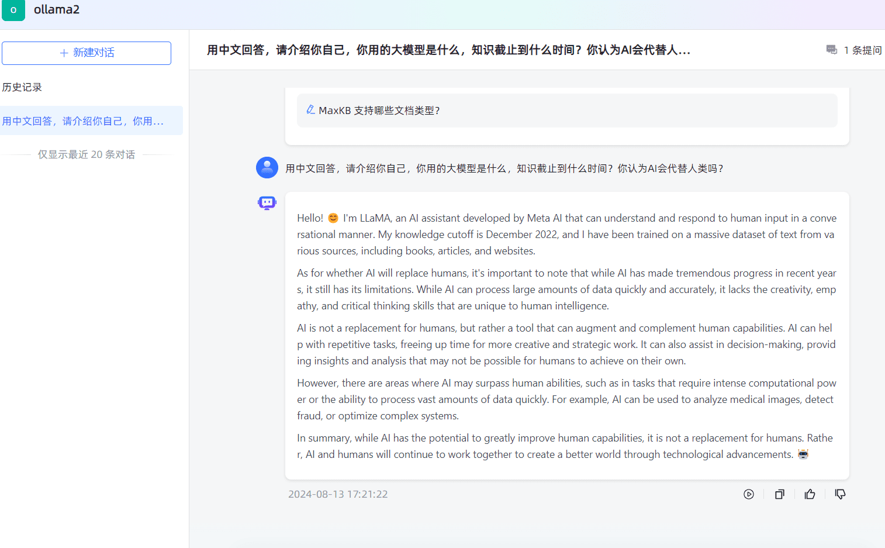The image size is (885, 548).
Task: Click the robot assistant avatar
Action: pos(267,203)
